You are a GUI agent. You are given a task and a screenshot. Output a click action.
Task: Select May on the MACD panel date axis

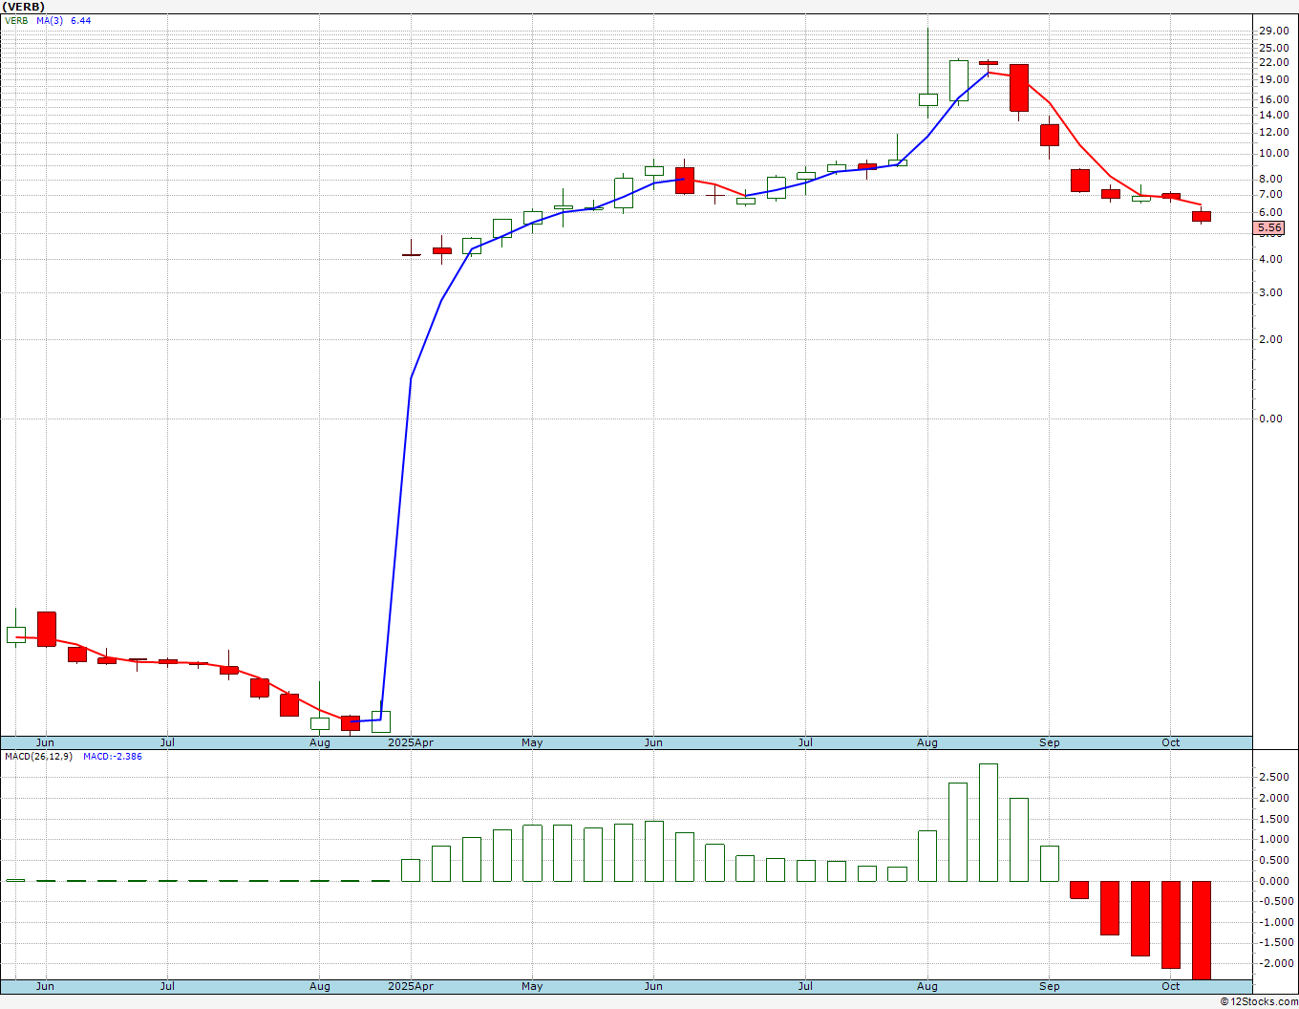tap(532, 986)
